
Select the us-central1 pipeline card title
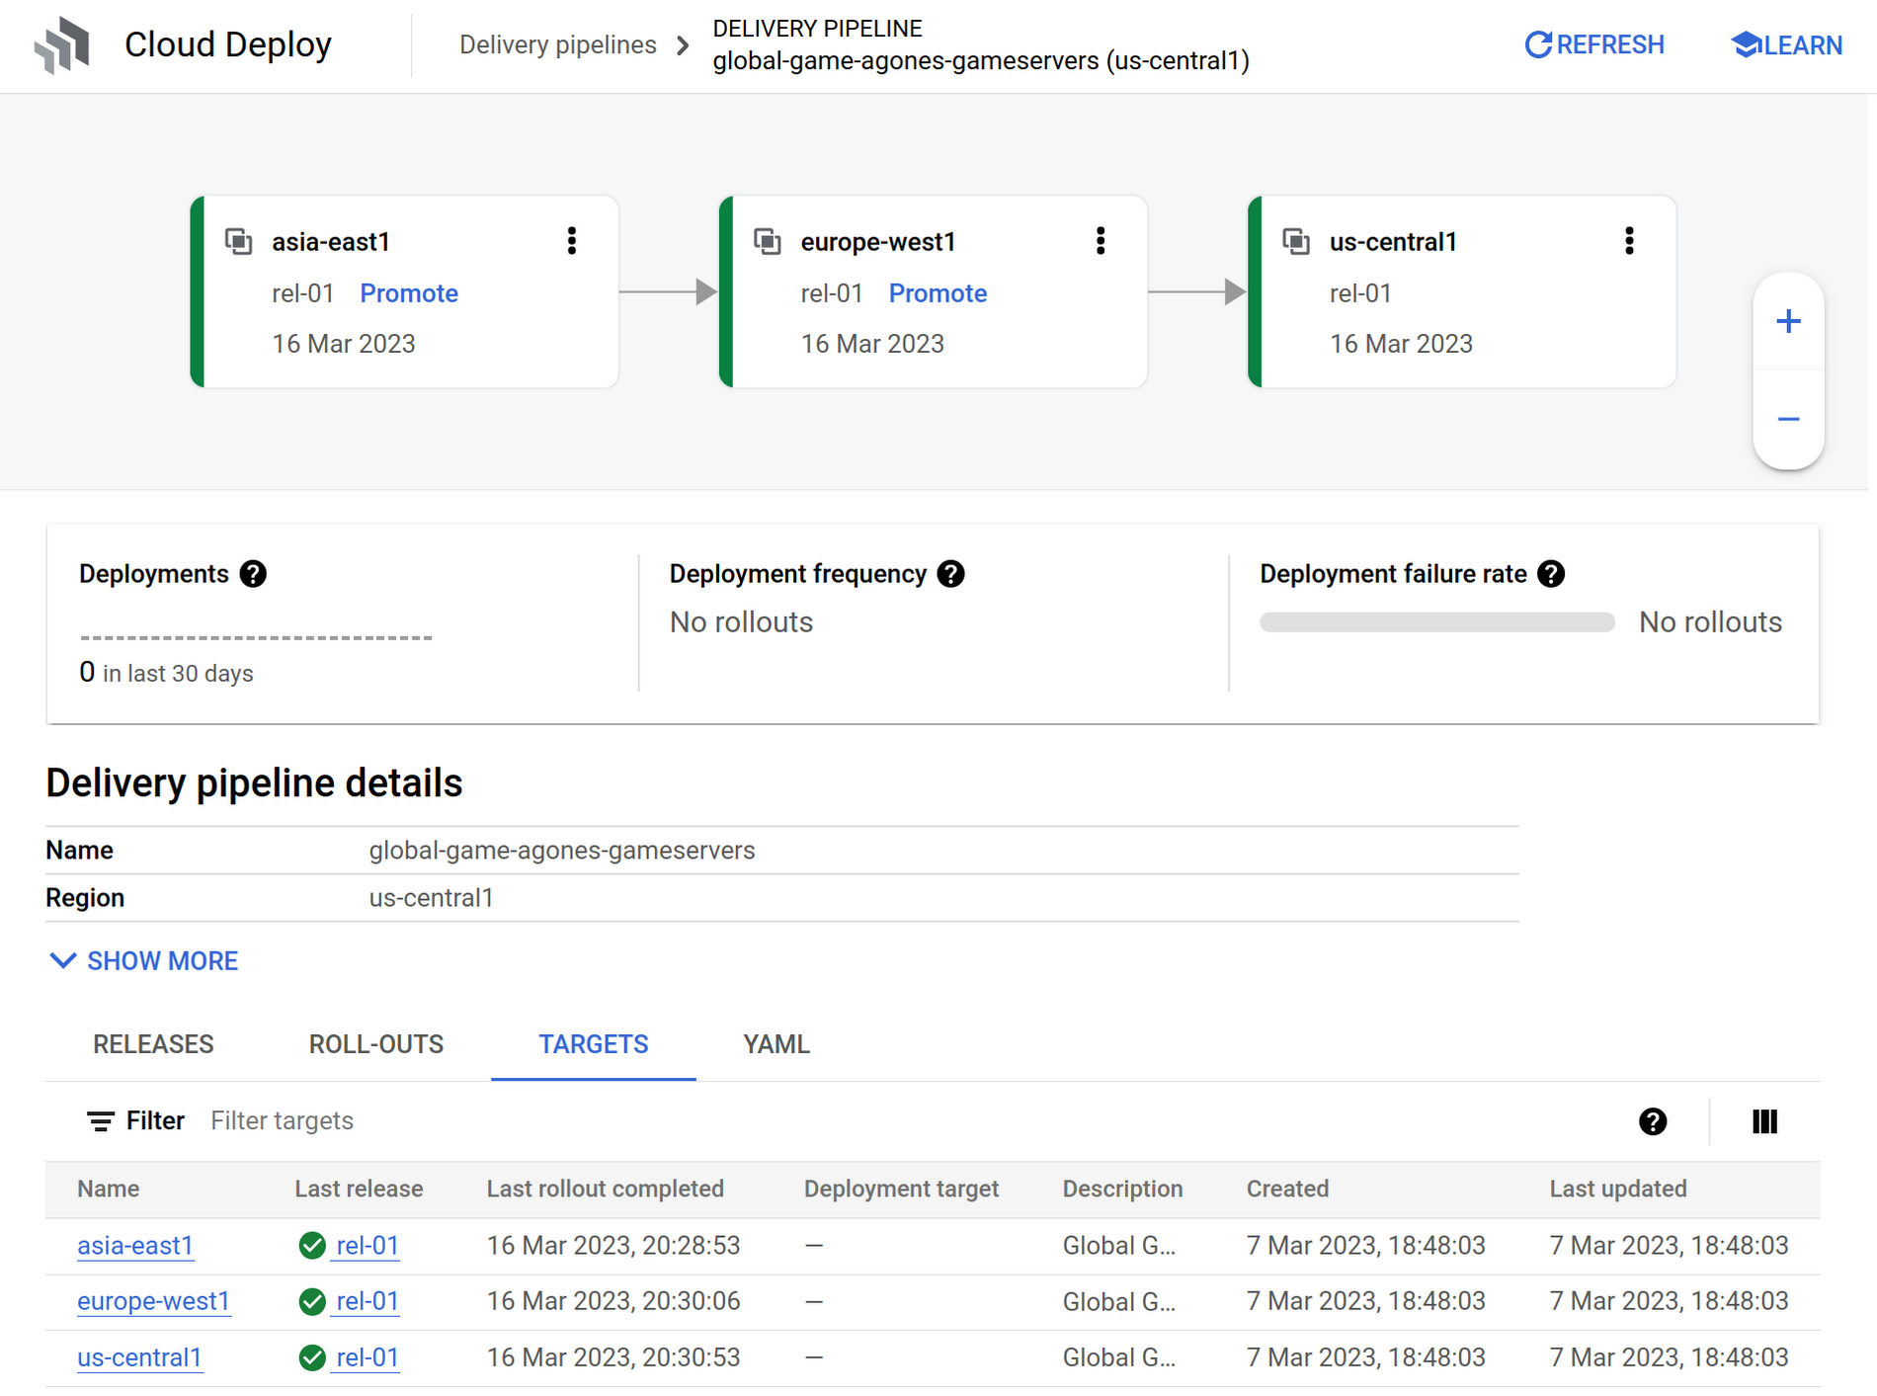pos(1393,242)
